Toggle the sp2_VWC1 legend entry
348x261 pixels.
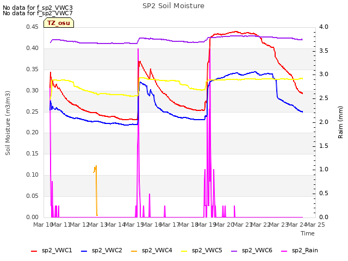[52, 251]
